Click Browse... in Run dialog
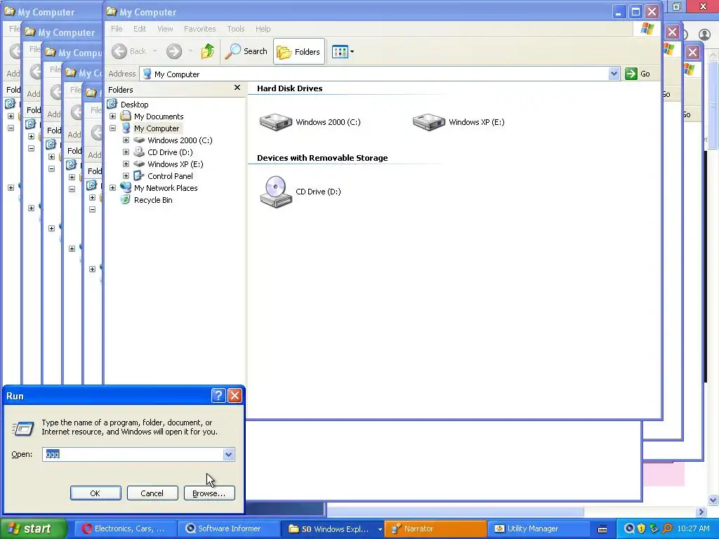Image resolution: width=719 pixels, height=539 pixels. (209, 493)
